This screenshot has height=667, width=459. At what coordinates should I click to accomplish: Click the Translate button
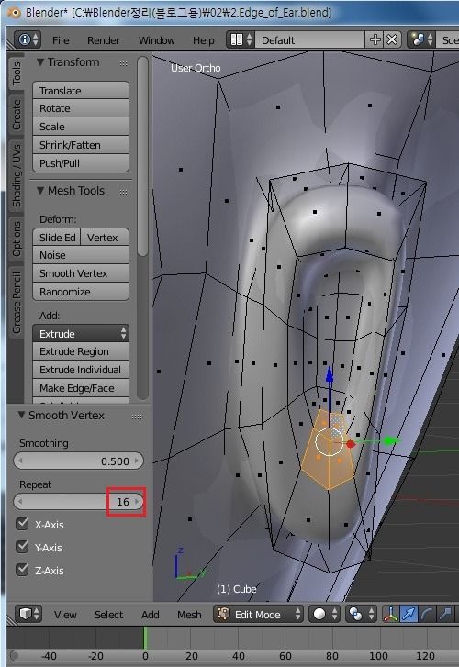click(x=81, y=91)
